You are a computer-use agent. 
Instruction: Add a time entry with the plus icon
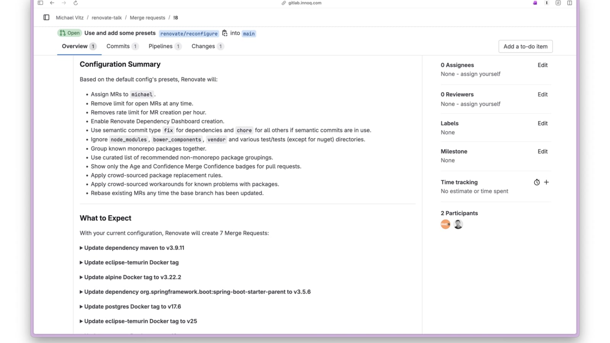(546, 182)
